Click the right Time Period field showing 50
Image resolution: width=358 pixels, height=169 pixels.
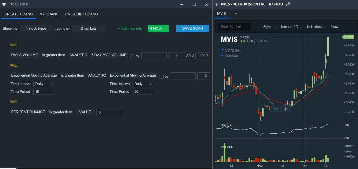[x=143, y=92]
